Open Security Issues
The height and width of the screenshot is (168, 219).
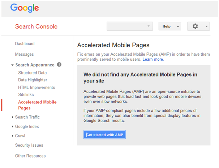tap(29, 145)
